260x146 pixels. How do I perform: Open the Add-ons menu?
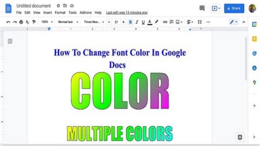(86, 13)
